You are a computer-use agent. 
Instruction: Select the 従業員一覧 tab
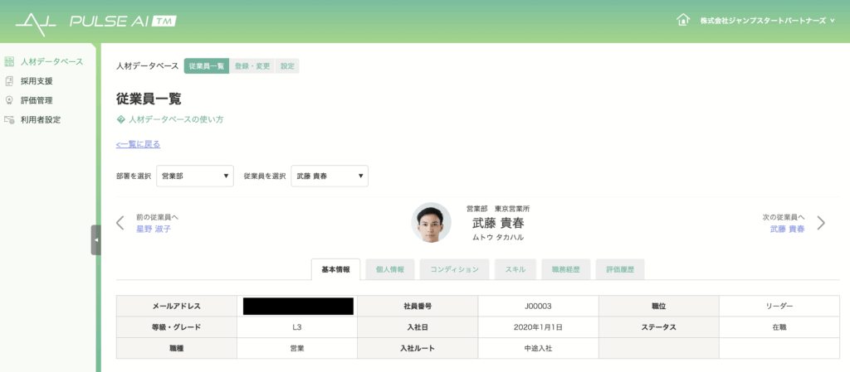[207, 66]
